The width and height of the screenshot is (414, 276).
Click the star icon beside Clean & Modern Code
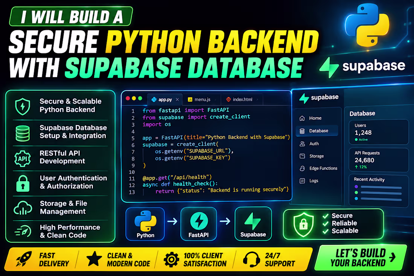(94, 259)
